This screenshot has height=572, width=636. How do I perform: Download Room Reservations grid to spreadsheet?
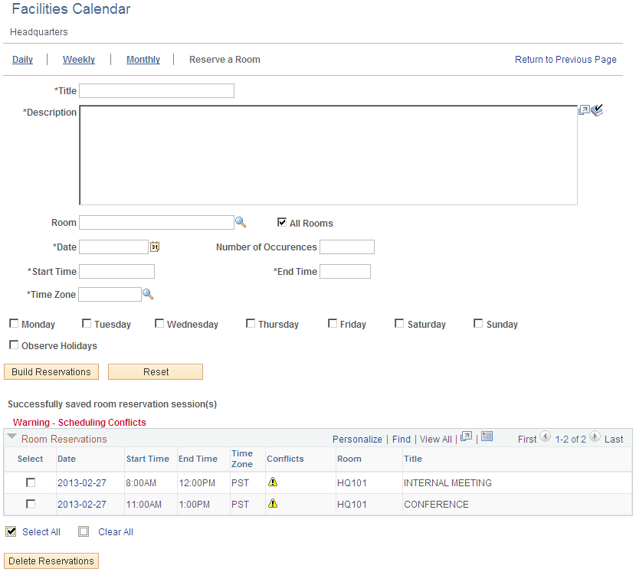[487, 436]
